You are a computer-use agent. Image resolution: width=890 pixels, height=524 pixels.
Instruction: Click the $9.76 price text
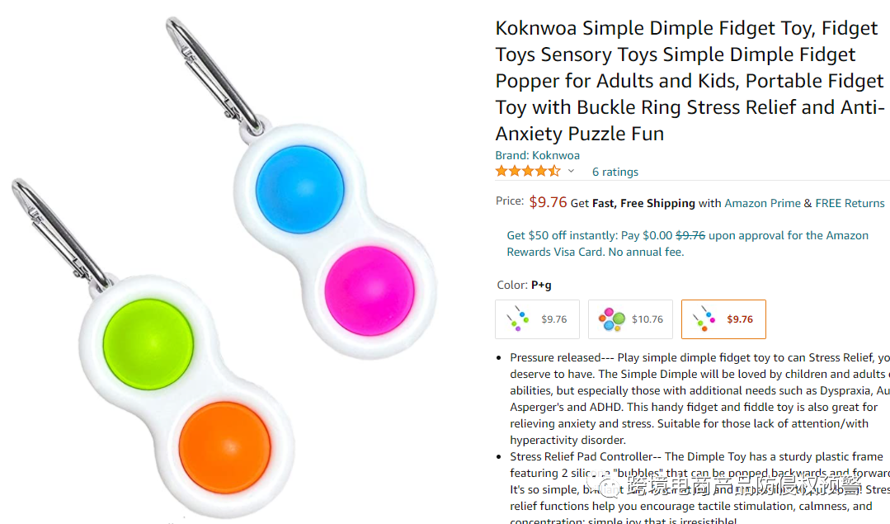coord(548,202)
